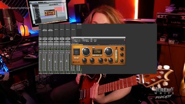Select HOST sync mode under the display
This screenshot has height=104, width=185.
[x=97, y=55]
